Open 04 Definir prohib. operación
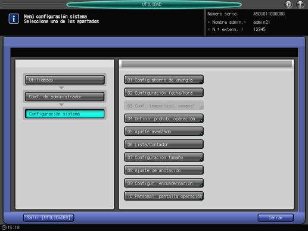The height and width of the screenshot is (231, 308). (x=164, y=118)
